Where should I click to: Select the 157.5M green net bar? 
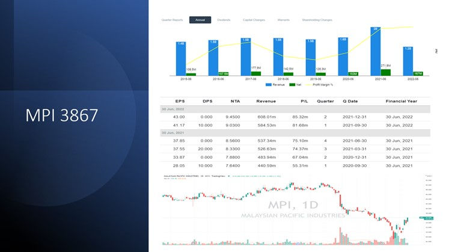coord(224,74)
